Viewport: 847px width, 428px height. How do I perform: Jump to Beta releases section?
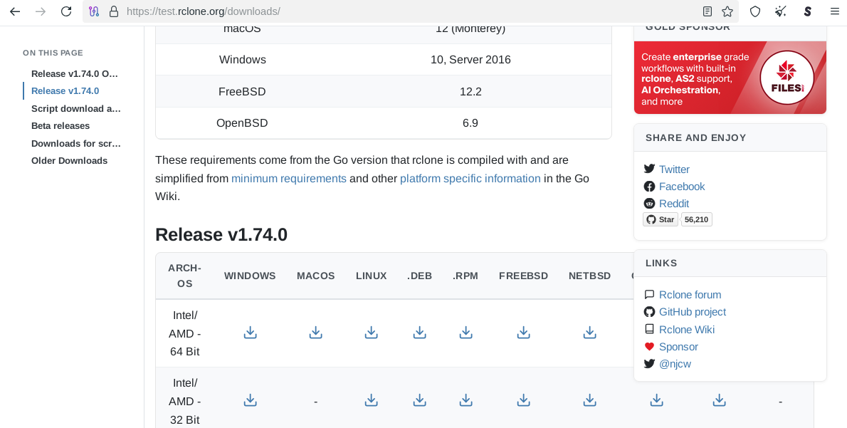tap(60, 126)
